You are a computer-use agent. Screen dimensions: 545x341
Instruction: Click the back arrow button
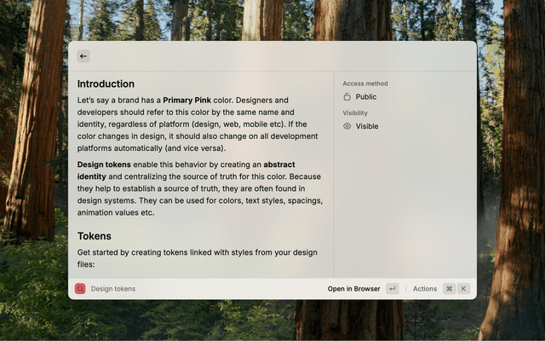click(83, 56)
